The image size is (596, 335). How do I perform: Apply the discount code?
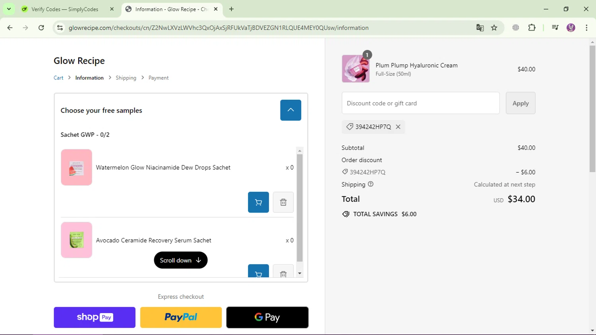pyautogui.click(x=521, y=103)
